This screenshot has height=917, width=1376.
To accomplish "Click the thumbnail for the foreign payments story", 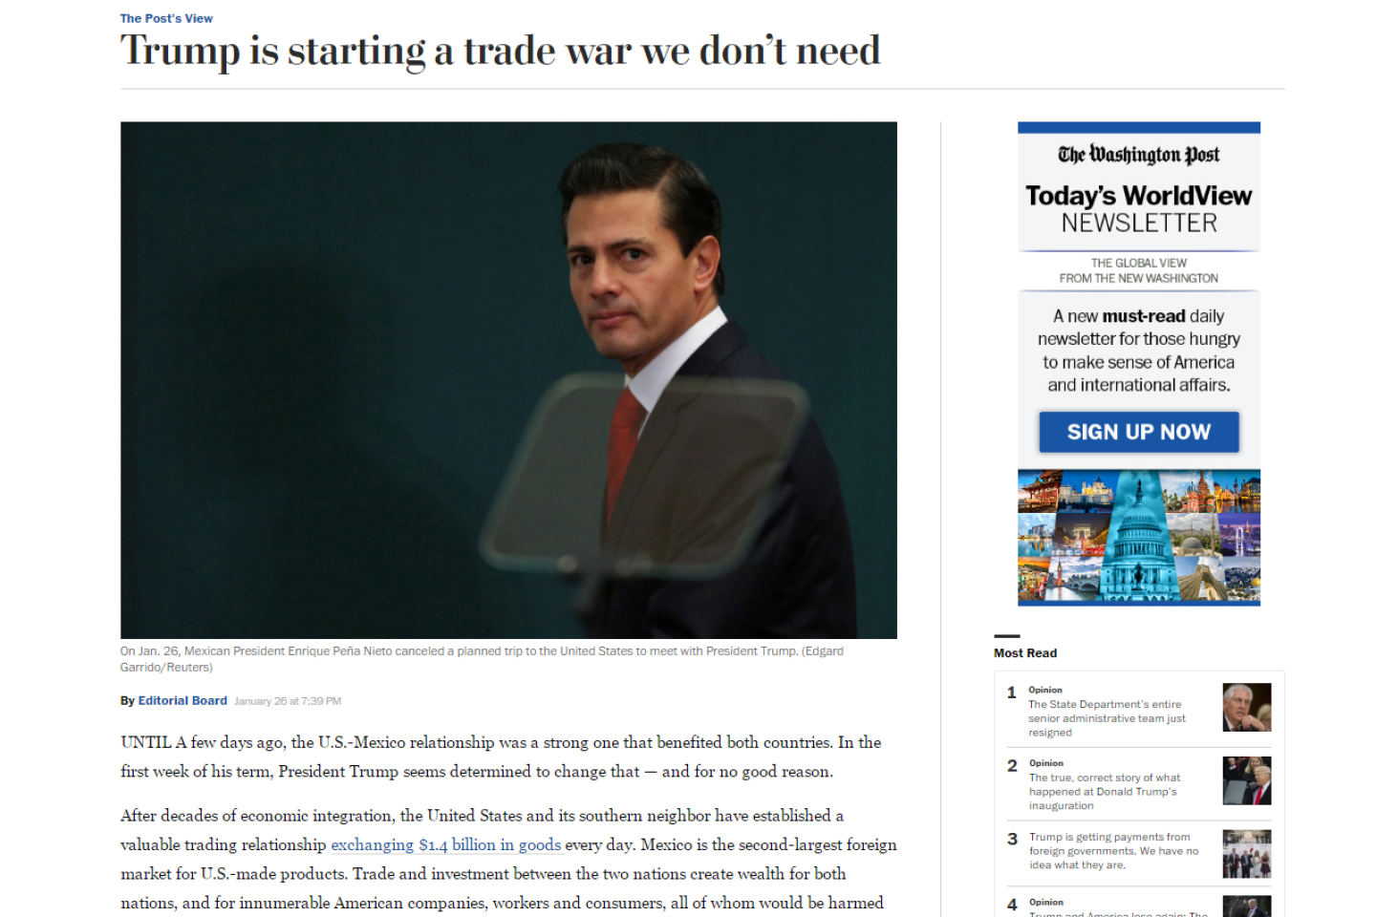I will (1246, 853).
